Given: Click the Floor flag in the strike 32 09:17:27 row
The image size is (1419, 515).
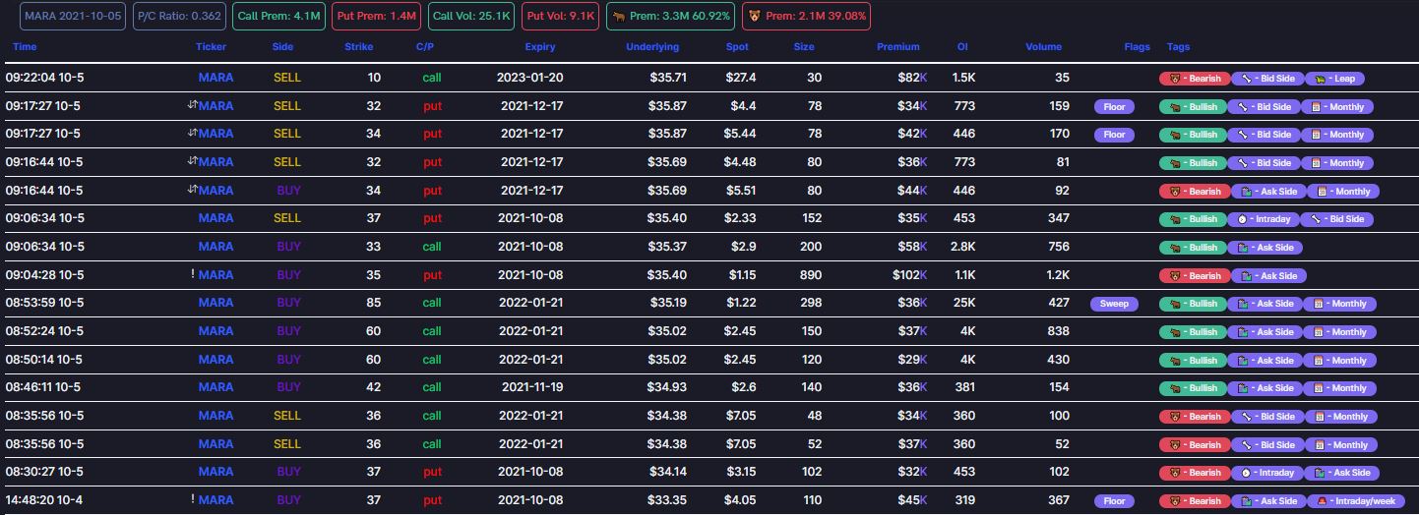Looking at the screenshot, I should pyautogui.click(x=1114, y=106).
